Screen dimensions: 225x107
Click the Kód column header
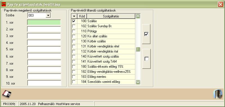(82, 16)
